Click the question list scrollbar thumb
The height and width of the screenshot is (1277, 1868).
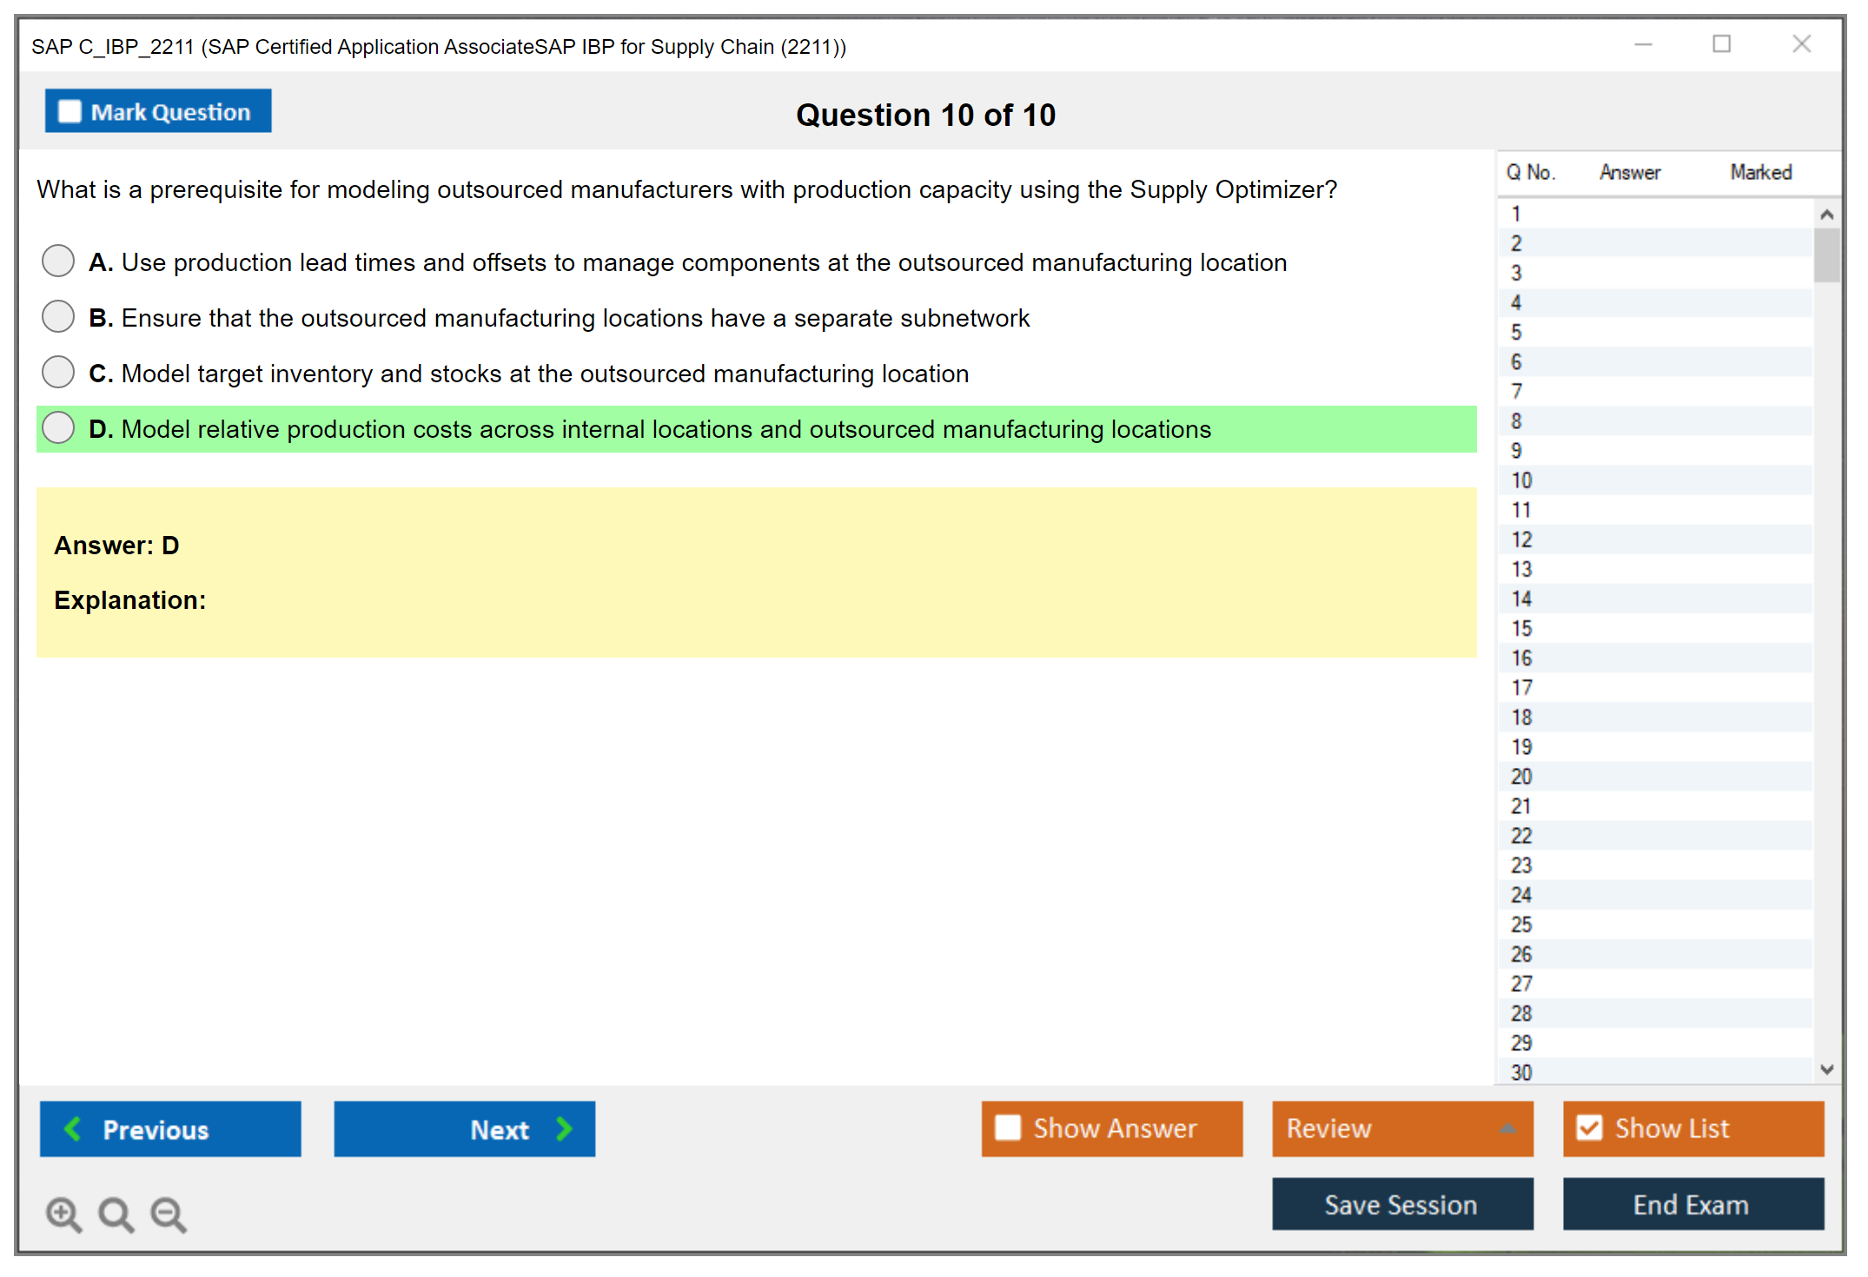pyautogui.click(x=1826, y=255)
